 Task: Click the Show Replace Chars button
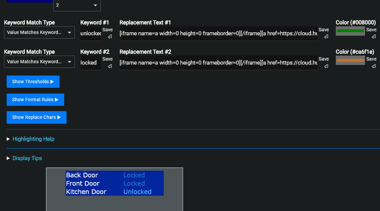pyautogui.click(x=37, y=117)
